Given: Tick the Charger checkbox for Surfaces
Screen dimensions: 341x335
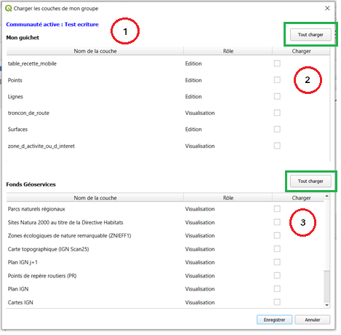Looking at the screenshot, I should (277, 130).
